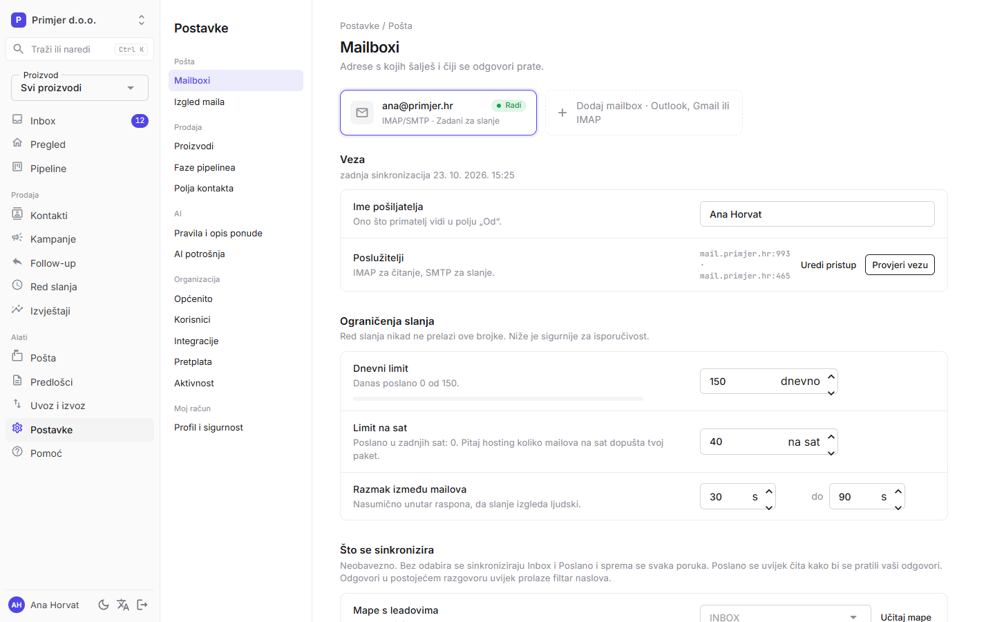Image resolution: width=995 pixels, height=622 pixels.
Task: Select the ana@primjer.hr mailbox card
Action: (438, 113)
